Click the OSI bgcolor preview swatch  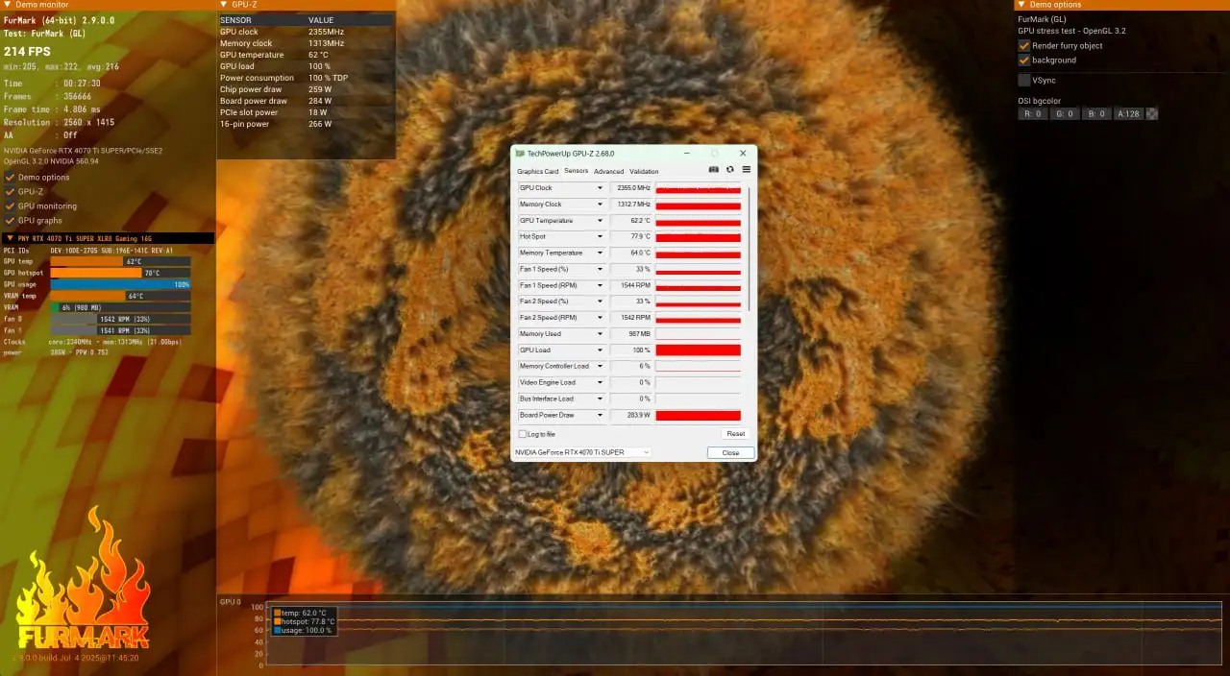coord(1152,114)
